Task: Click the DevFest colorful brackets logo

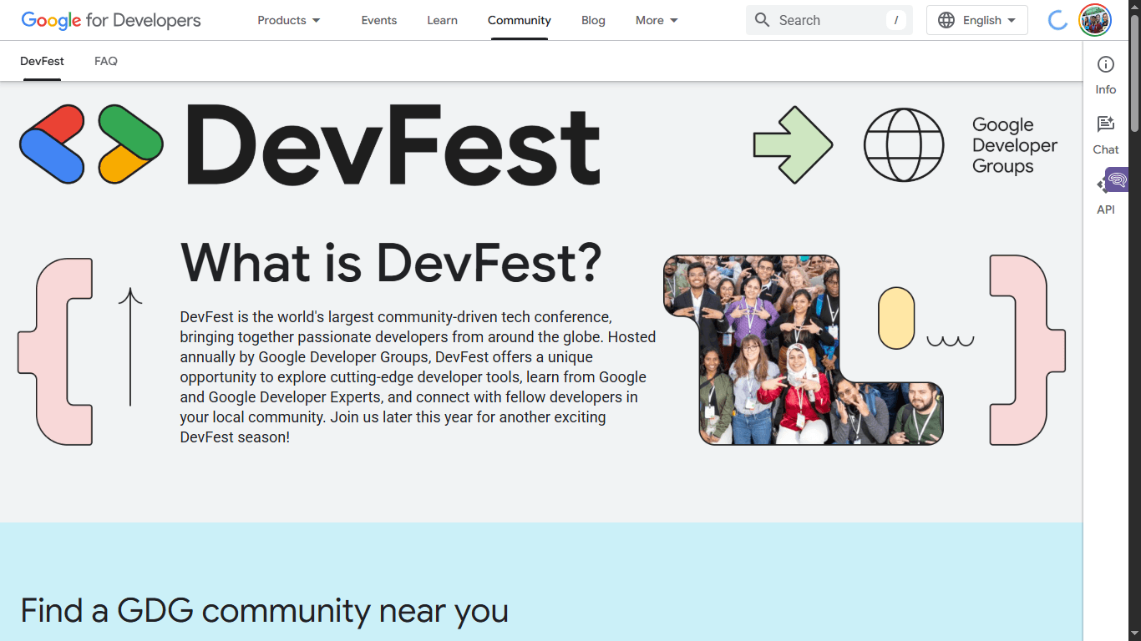Action: [91, 144]
